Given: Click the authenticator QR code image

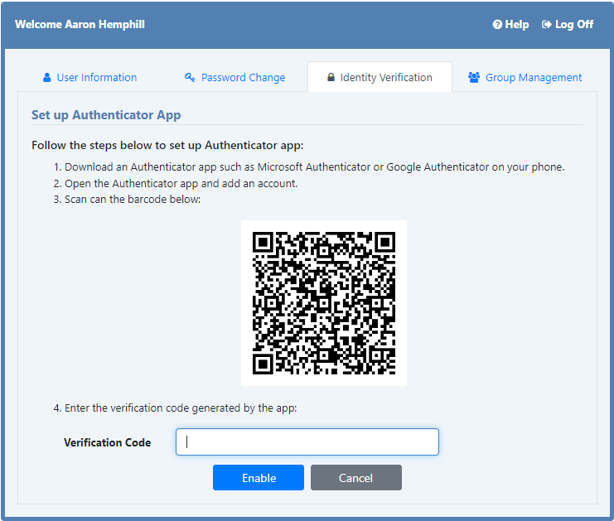Looking at the screenshot, I should [x=324, y=303].
